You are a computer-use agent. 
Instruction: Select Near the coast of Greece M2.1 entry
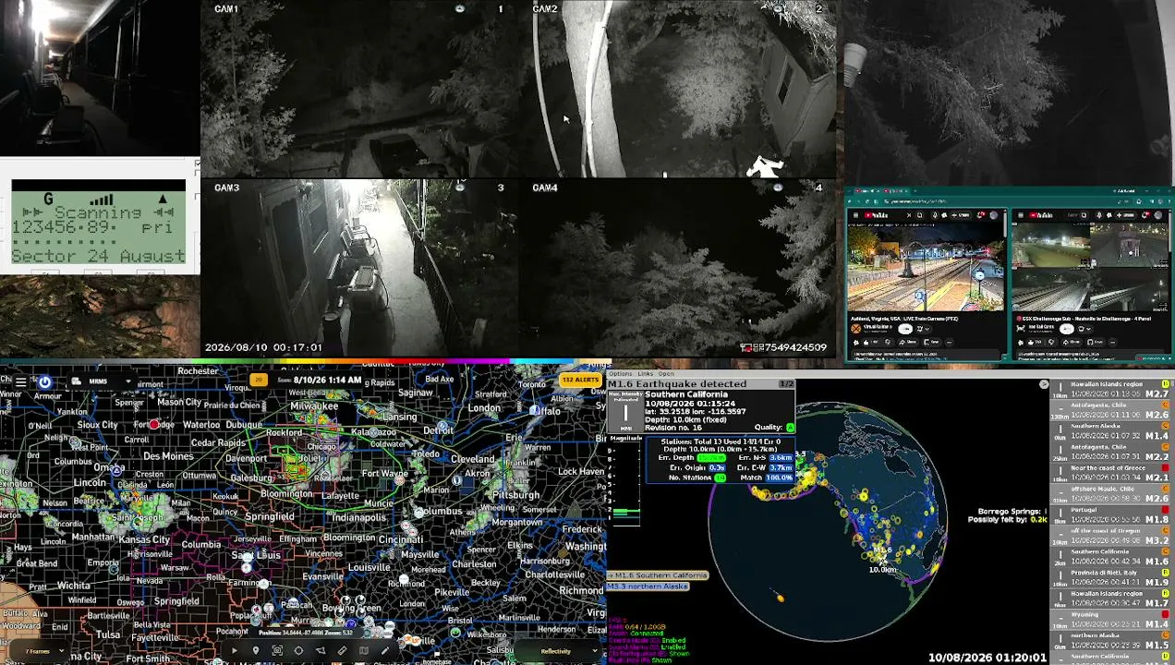coord(1111,473)
